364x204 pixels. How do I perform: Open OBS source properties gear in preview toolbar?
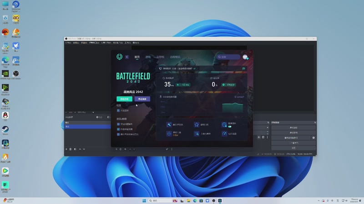tap(97, 117)
